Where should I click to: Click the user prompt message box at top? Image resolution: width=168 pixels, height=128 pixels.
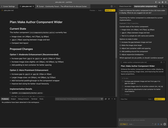pyautogui.click(x=143, y=12)
